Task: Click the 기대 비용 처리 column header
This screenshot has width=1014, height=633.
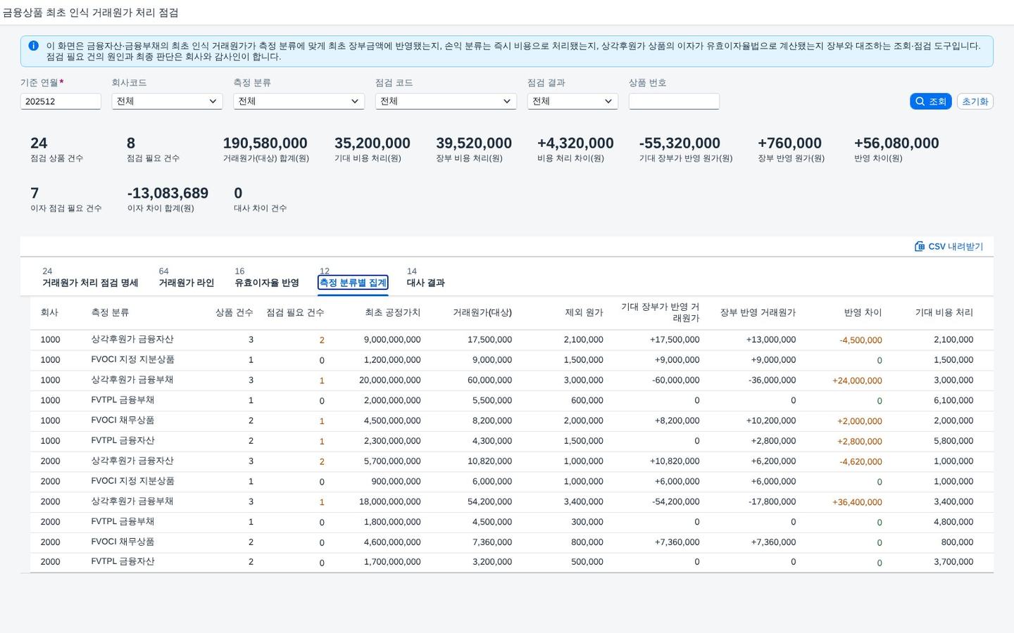Action: click(944, 312)
